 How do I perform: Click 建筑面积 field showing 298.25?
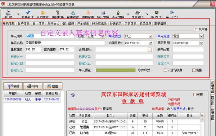pyautogui.click(x=33, y=49)
